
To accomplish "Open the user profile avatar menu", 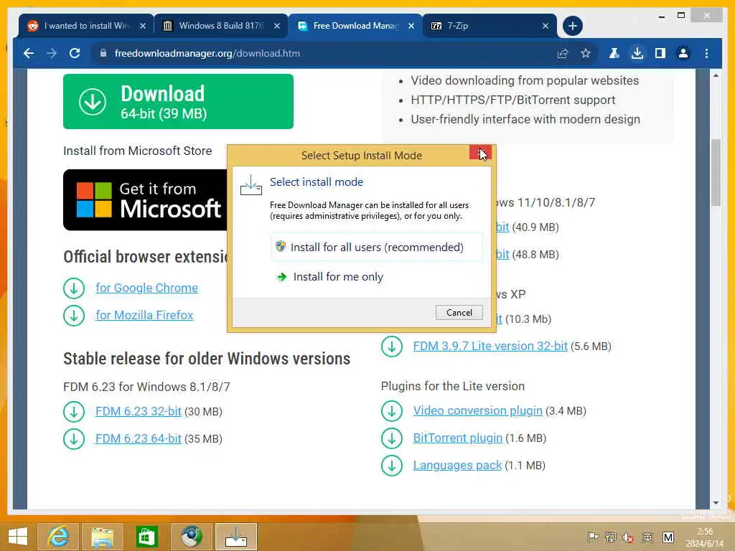I will [x=683, y=53].
